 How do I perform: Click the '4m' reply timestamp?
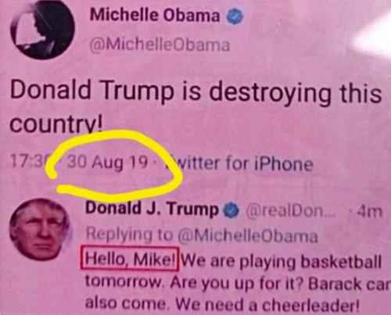(370, 212)
